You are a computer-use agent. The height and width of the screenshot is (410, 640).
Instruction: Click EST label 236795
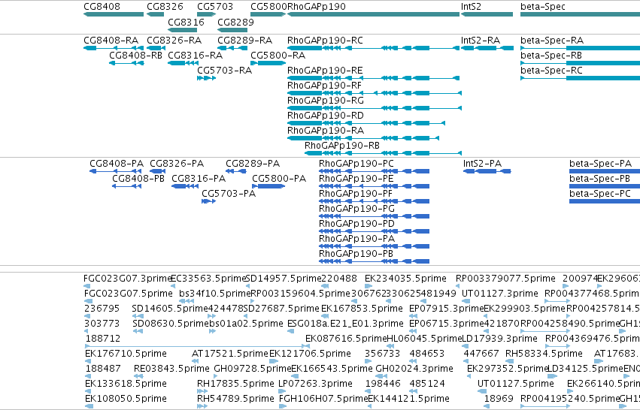pyautogui.click(x=102, y=309)
